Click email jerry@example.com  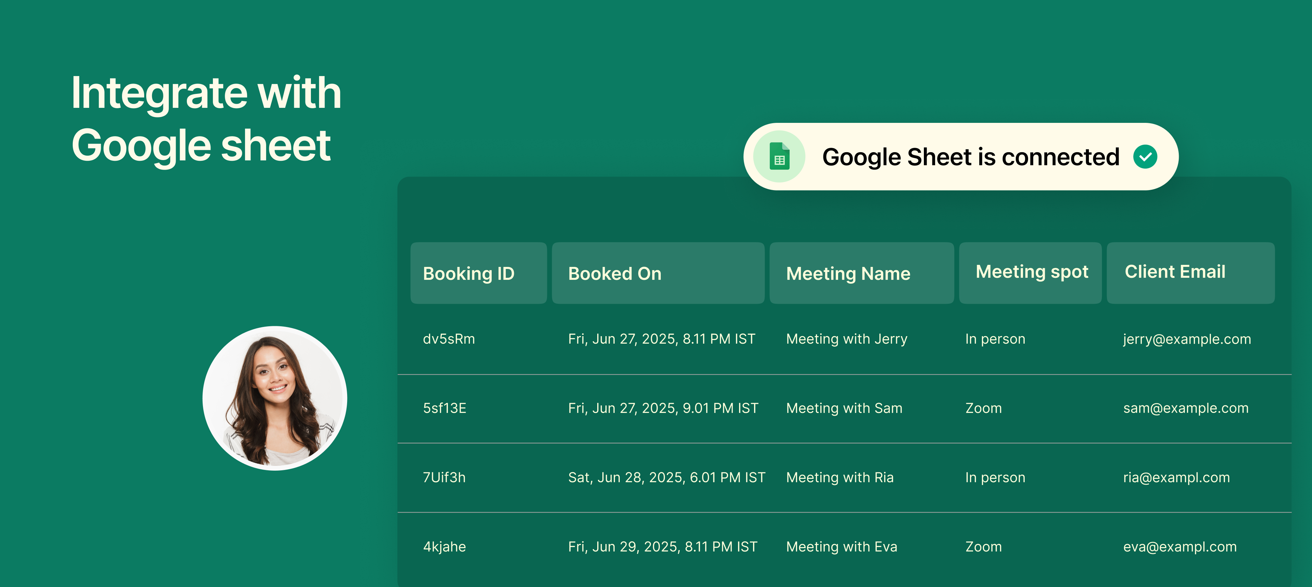(x=1187, y=339)
